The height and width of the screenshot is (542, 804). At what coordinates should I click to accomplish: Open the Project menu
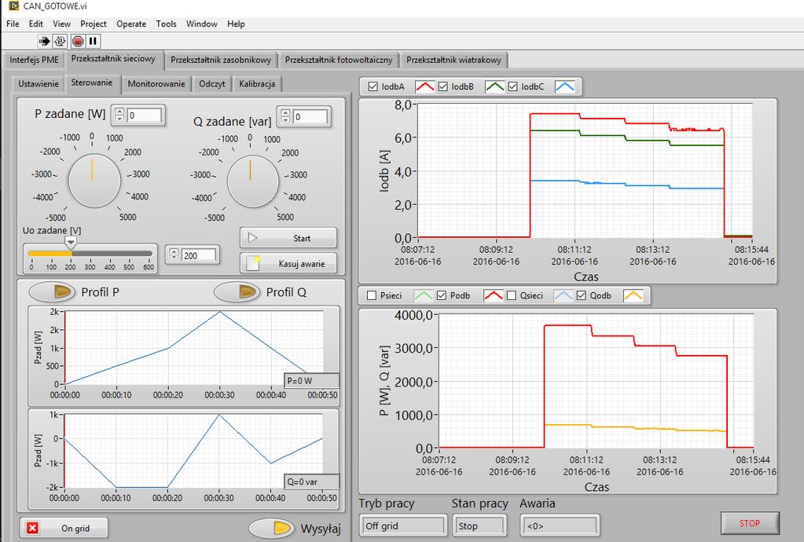(94, 24)
